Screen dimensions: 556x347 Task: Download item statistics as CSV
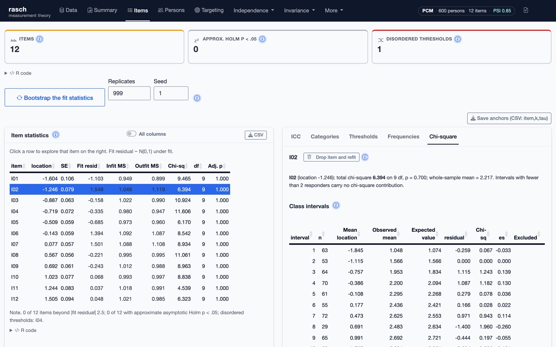point(256,135)
